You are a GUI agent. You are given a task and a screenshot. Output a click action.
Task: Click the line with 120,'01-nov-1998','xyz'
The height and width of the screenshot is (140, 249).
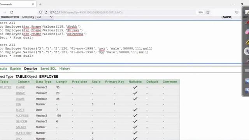(x=76, y=49)
